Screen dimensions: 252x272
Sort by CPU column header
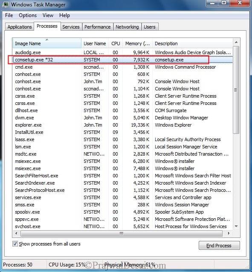pyautogui.click(x=116, y=43)
